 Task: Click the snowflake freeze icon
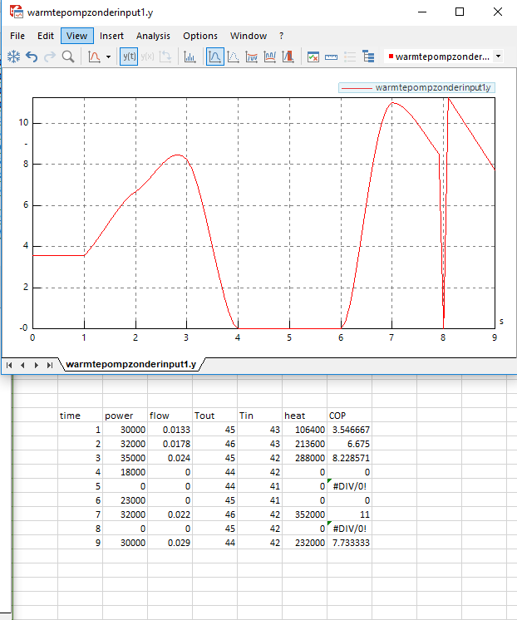pyautogui.click(x=13, y=57)
